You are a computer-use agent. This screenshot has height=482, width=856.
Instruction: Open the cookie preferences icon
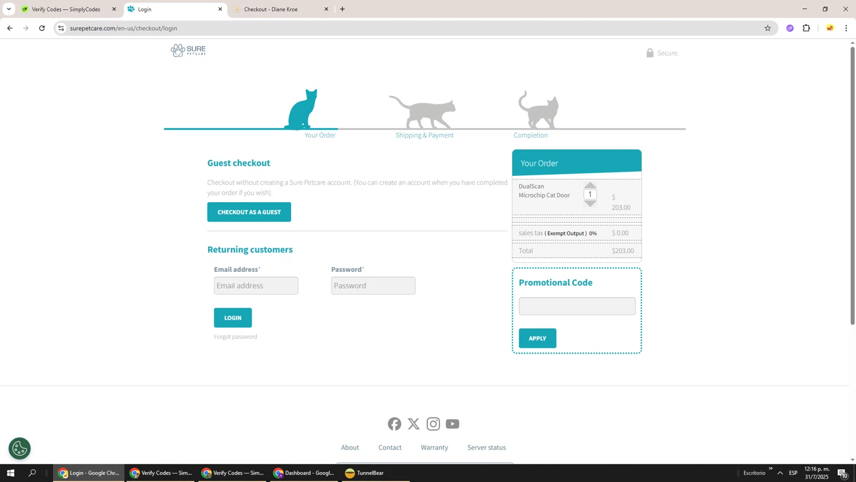(19, 448)
